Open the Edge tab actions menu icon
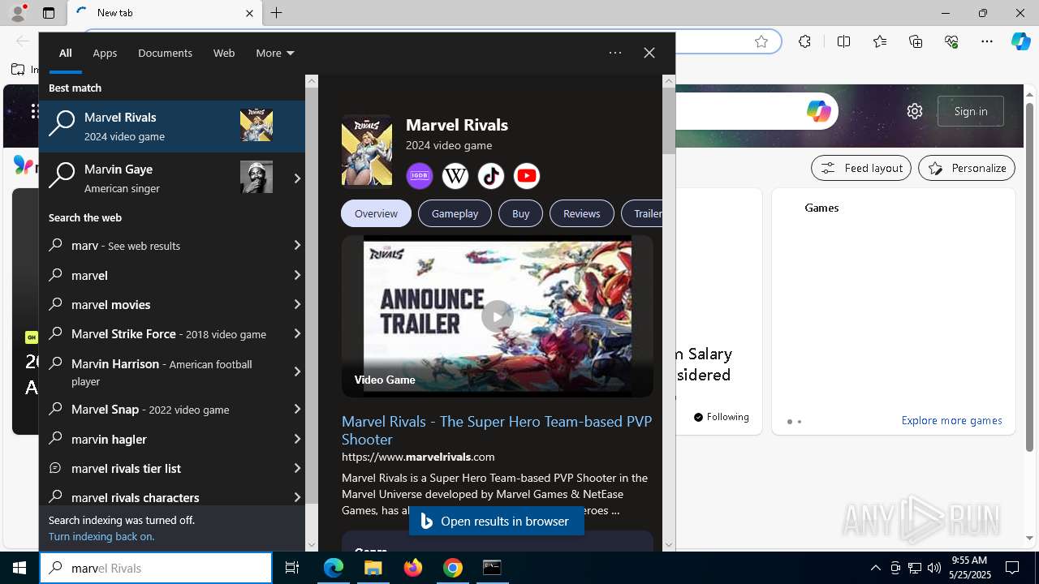 (x=49, y=13)
